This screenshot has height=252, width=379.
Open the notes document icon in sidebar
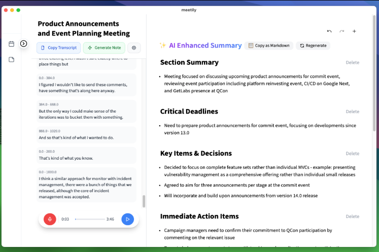[x=11, y=59]
